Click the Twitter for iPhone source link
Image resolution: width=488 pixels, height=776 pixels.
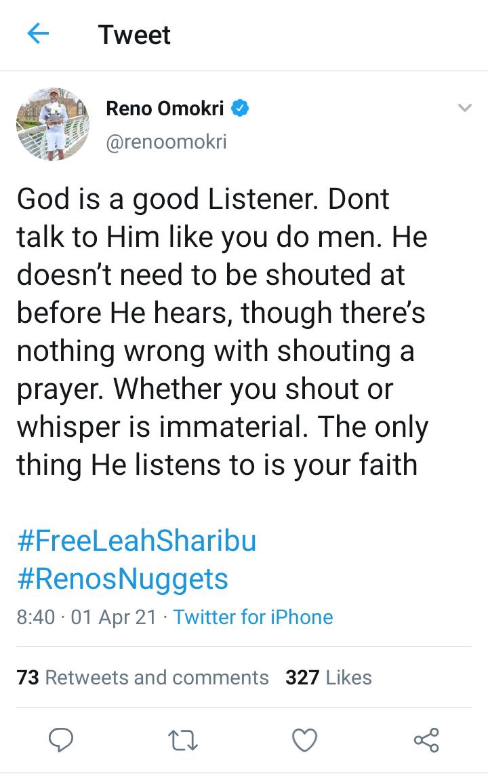[253, 617]
